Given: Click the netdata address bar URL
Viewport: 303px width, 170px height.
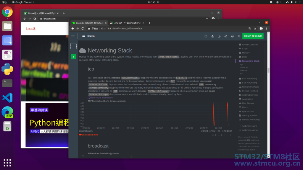Looking at the screenshot, I should pos(121,29).
